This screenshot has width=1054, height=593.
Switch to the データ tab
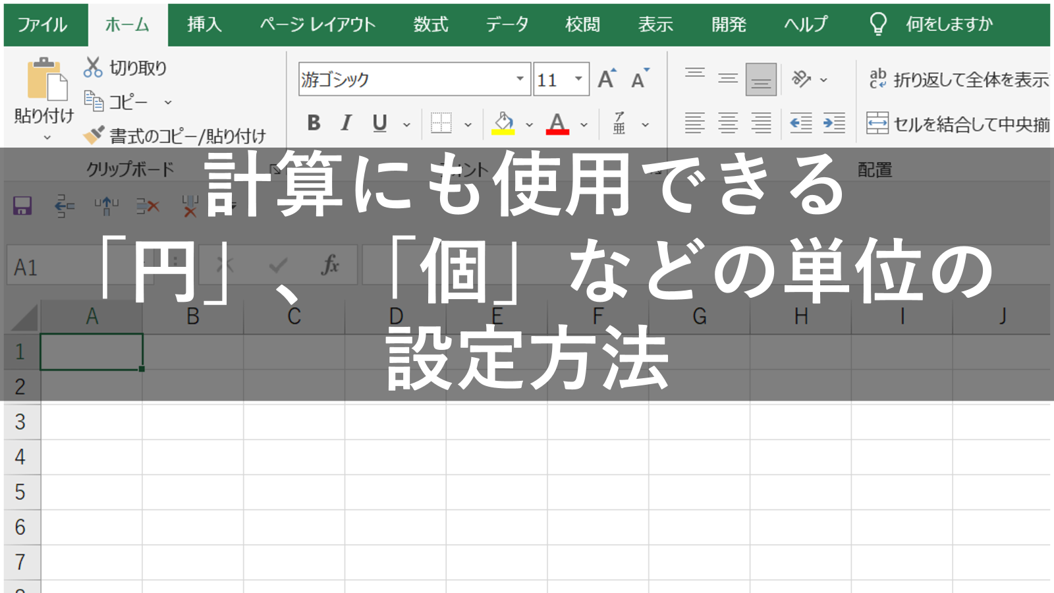[507, 25]
